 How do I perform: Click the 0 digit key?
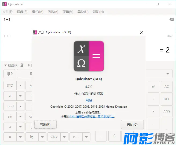[114, 136]
